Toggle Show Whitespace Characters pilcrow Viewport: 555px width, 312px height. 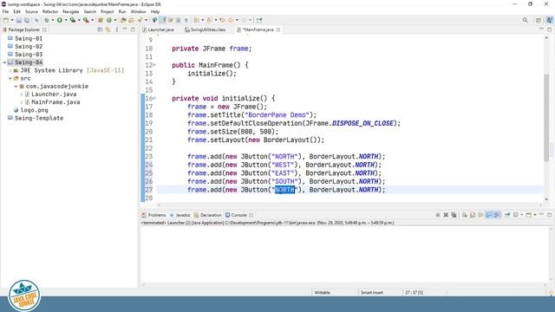pyautogui.click(x=186, y=20)
